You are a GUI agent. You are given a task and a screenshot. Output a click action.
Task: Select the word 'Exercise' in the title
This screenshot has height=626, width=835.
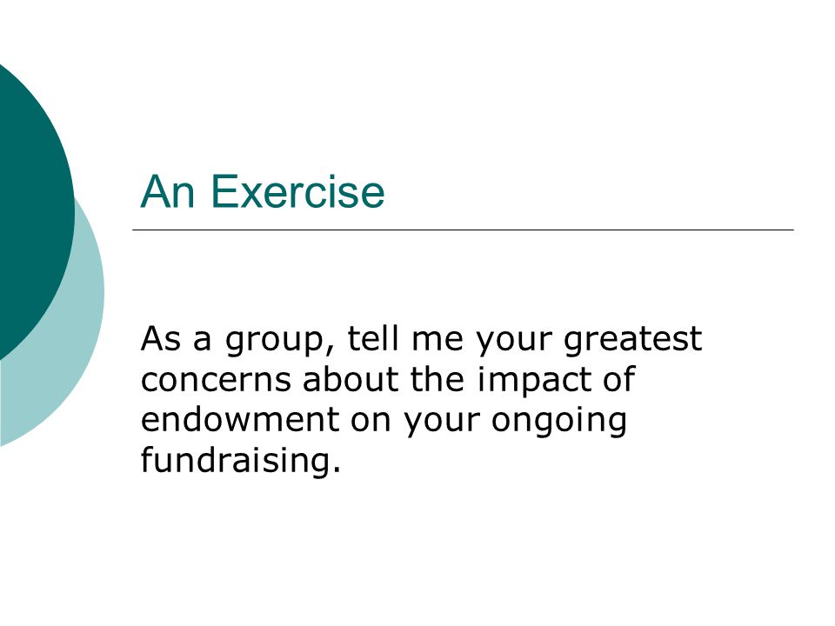click(297, 191)
